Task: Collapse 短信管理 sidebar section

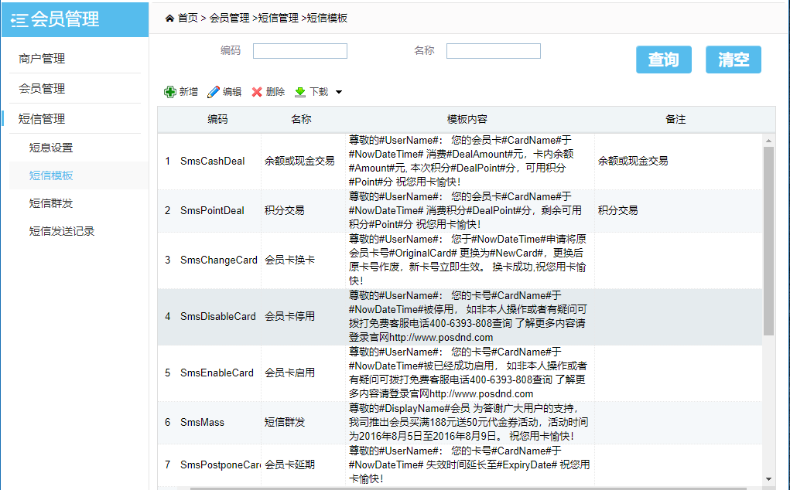Action: click(x=42, y=119)
